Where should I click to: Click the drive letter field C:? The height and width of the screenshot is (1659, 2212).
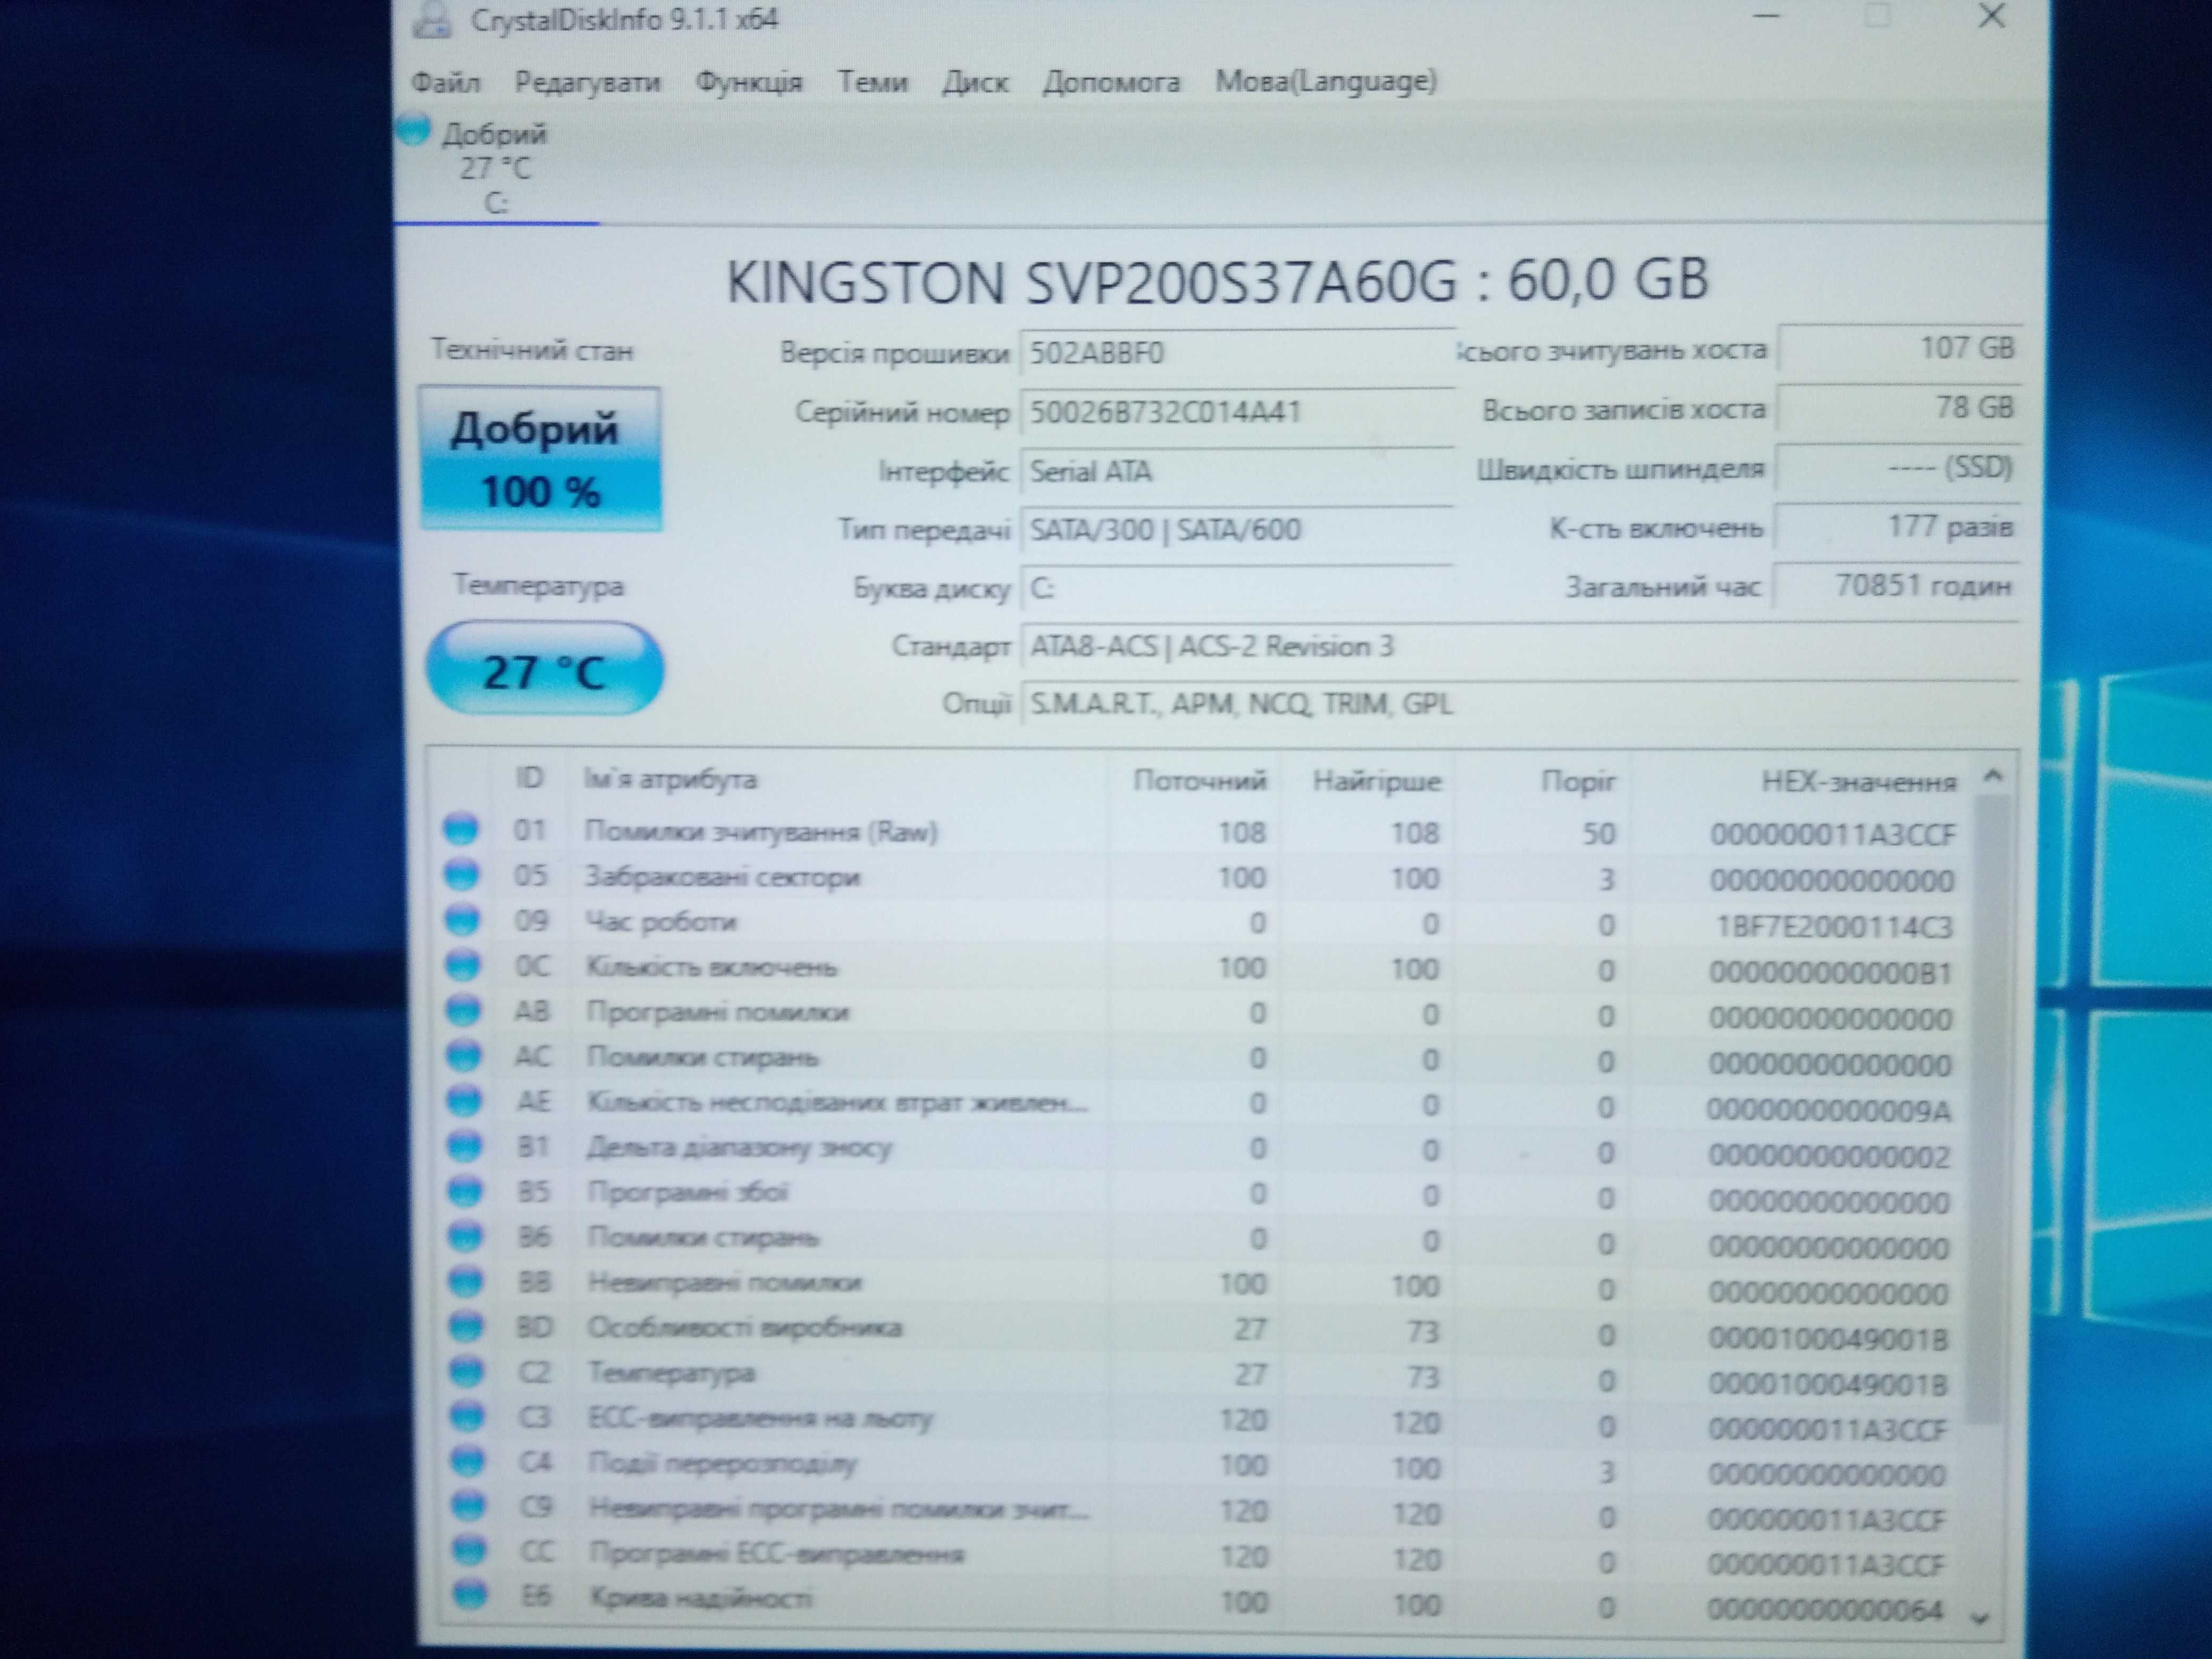click(x=1236, y=588)
